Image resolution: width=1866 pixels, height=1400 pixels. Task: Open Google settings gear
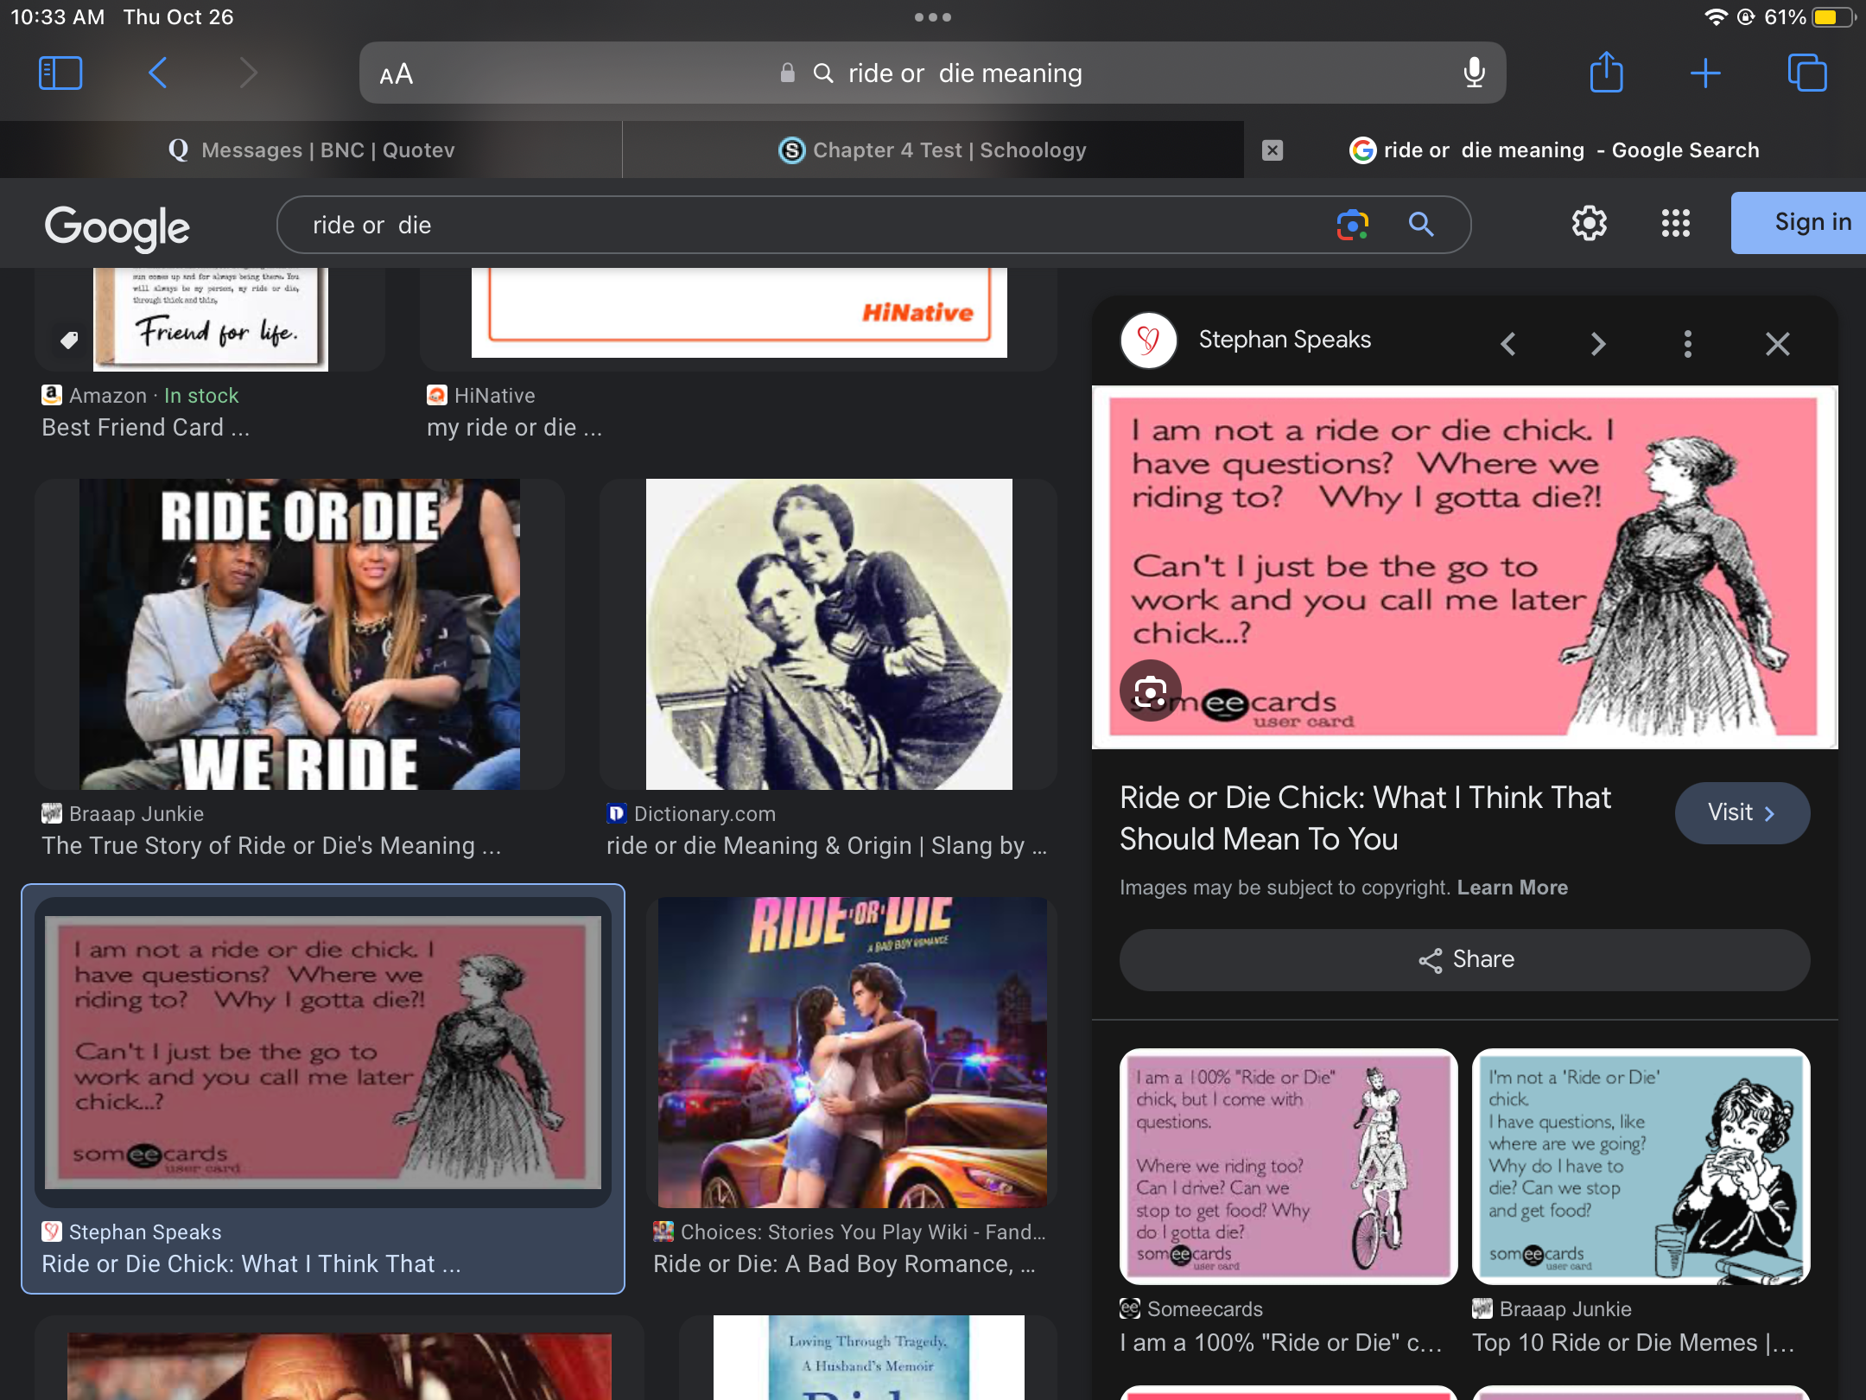[1589, 224]
